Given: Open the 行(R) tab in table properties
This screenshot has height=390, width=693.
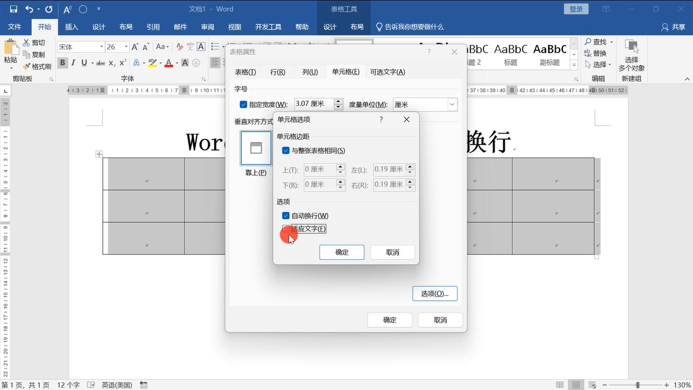Looking at the screenshot, I should coord(277,72).
